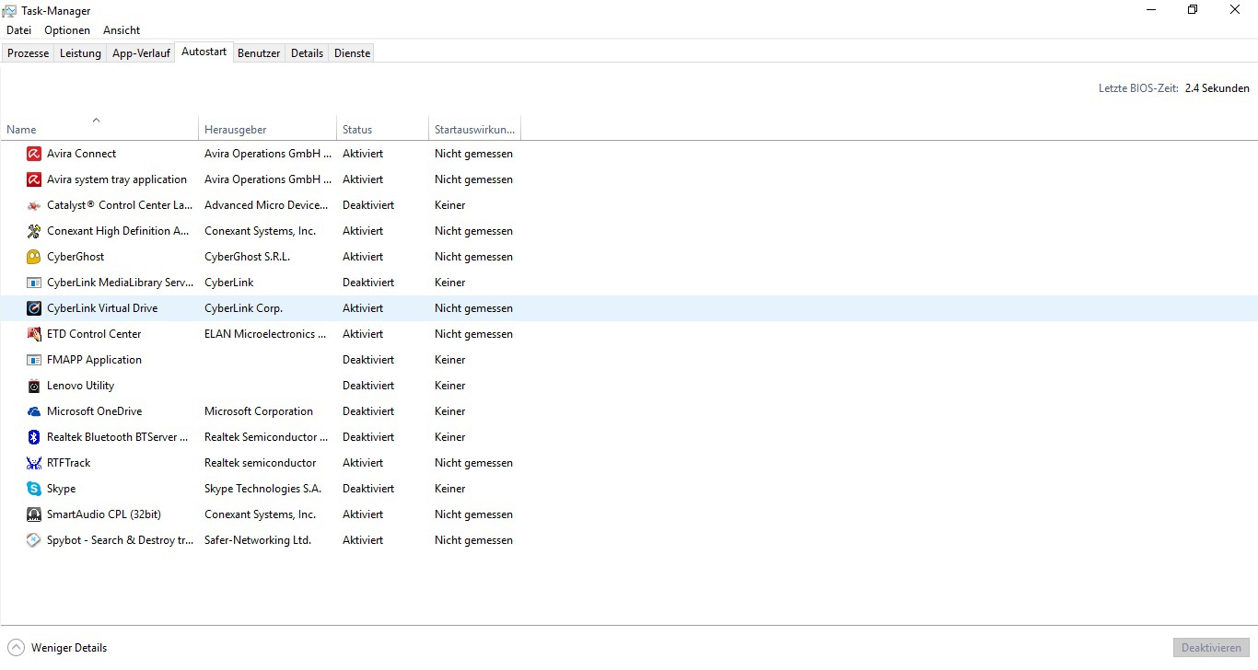Sort by the Herausgeber column header
1258x670 pixels.
pyautogui.click(x=267, y=128)
